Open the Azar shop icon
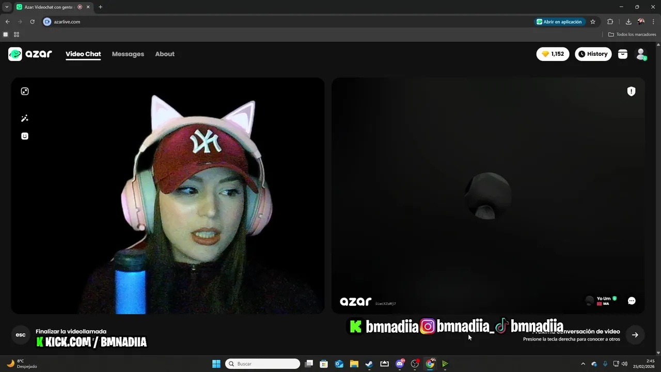This screenshot has height=372, width=661. pos(623,54)
